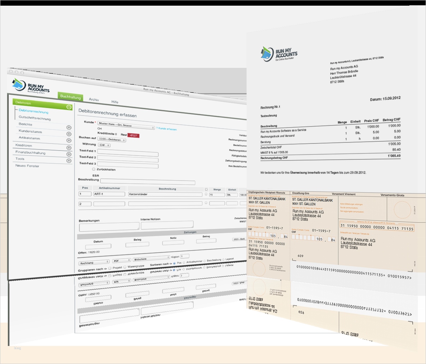Click the Neues Fenster link
The image size is (426, 364).
pos(27,165)
